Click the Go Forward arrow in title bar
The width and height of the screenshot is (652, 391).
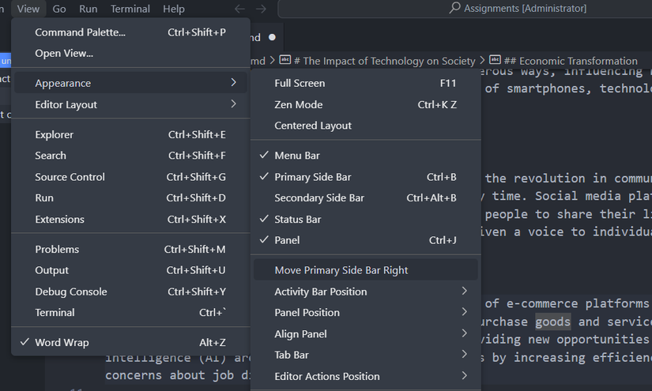point(261,9)
